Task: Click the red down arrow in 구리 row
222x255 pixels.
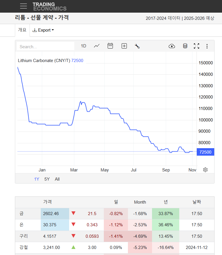Action: (73, 236)
